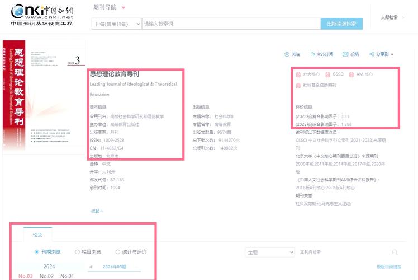Click the 收起 collapse link

(97, 211)
